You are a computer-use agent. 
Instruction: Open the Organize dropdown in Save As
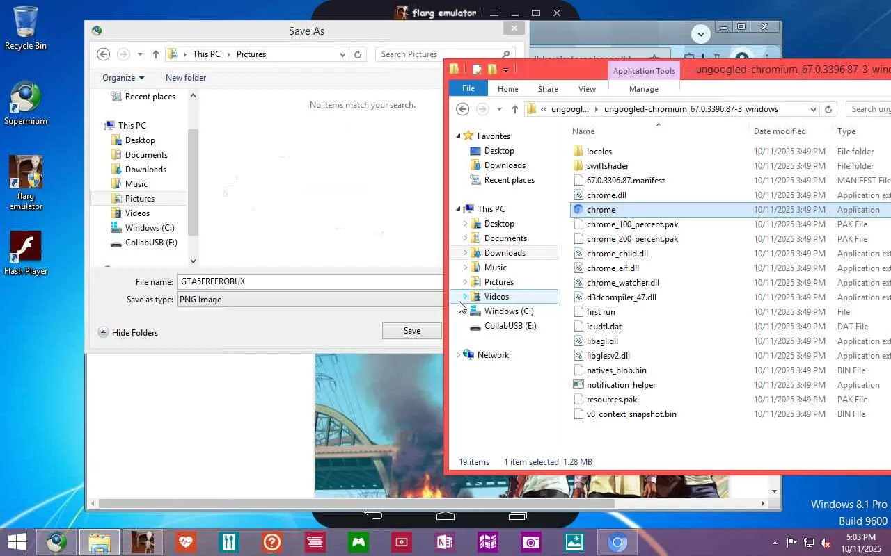(123, 78)
